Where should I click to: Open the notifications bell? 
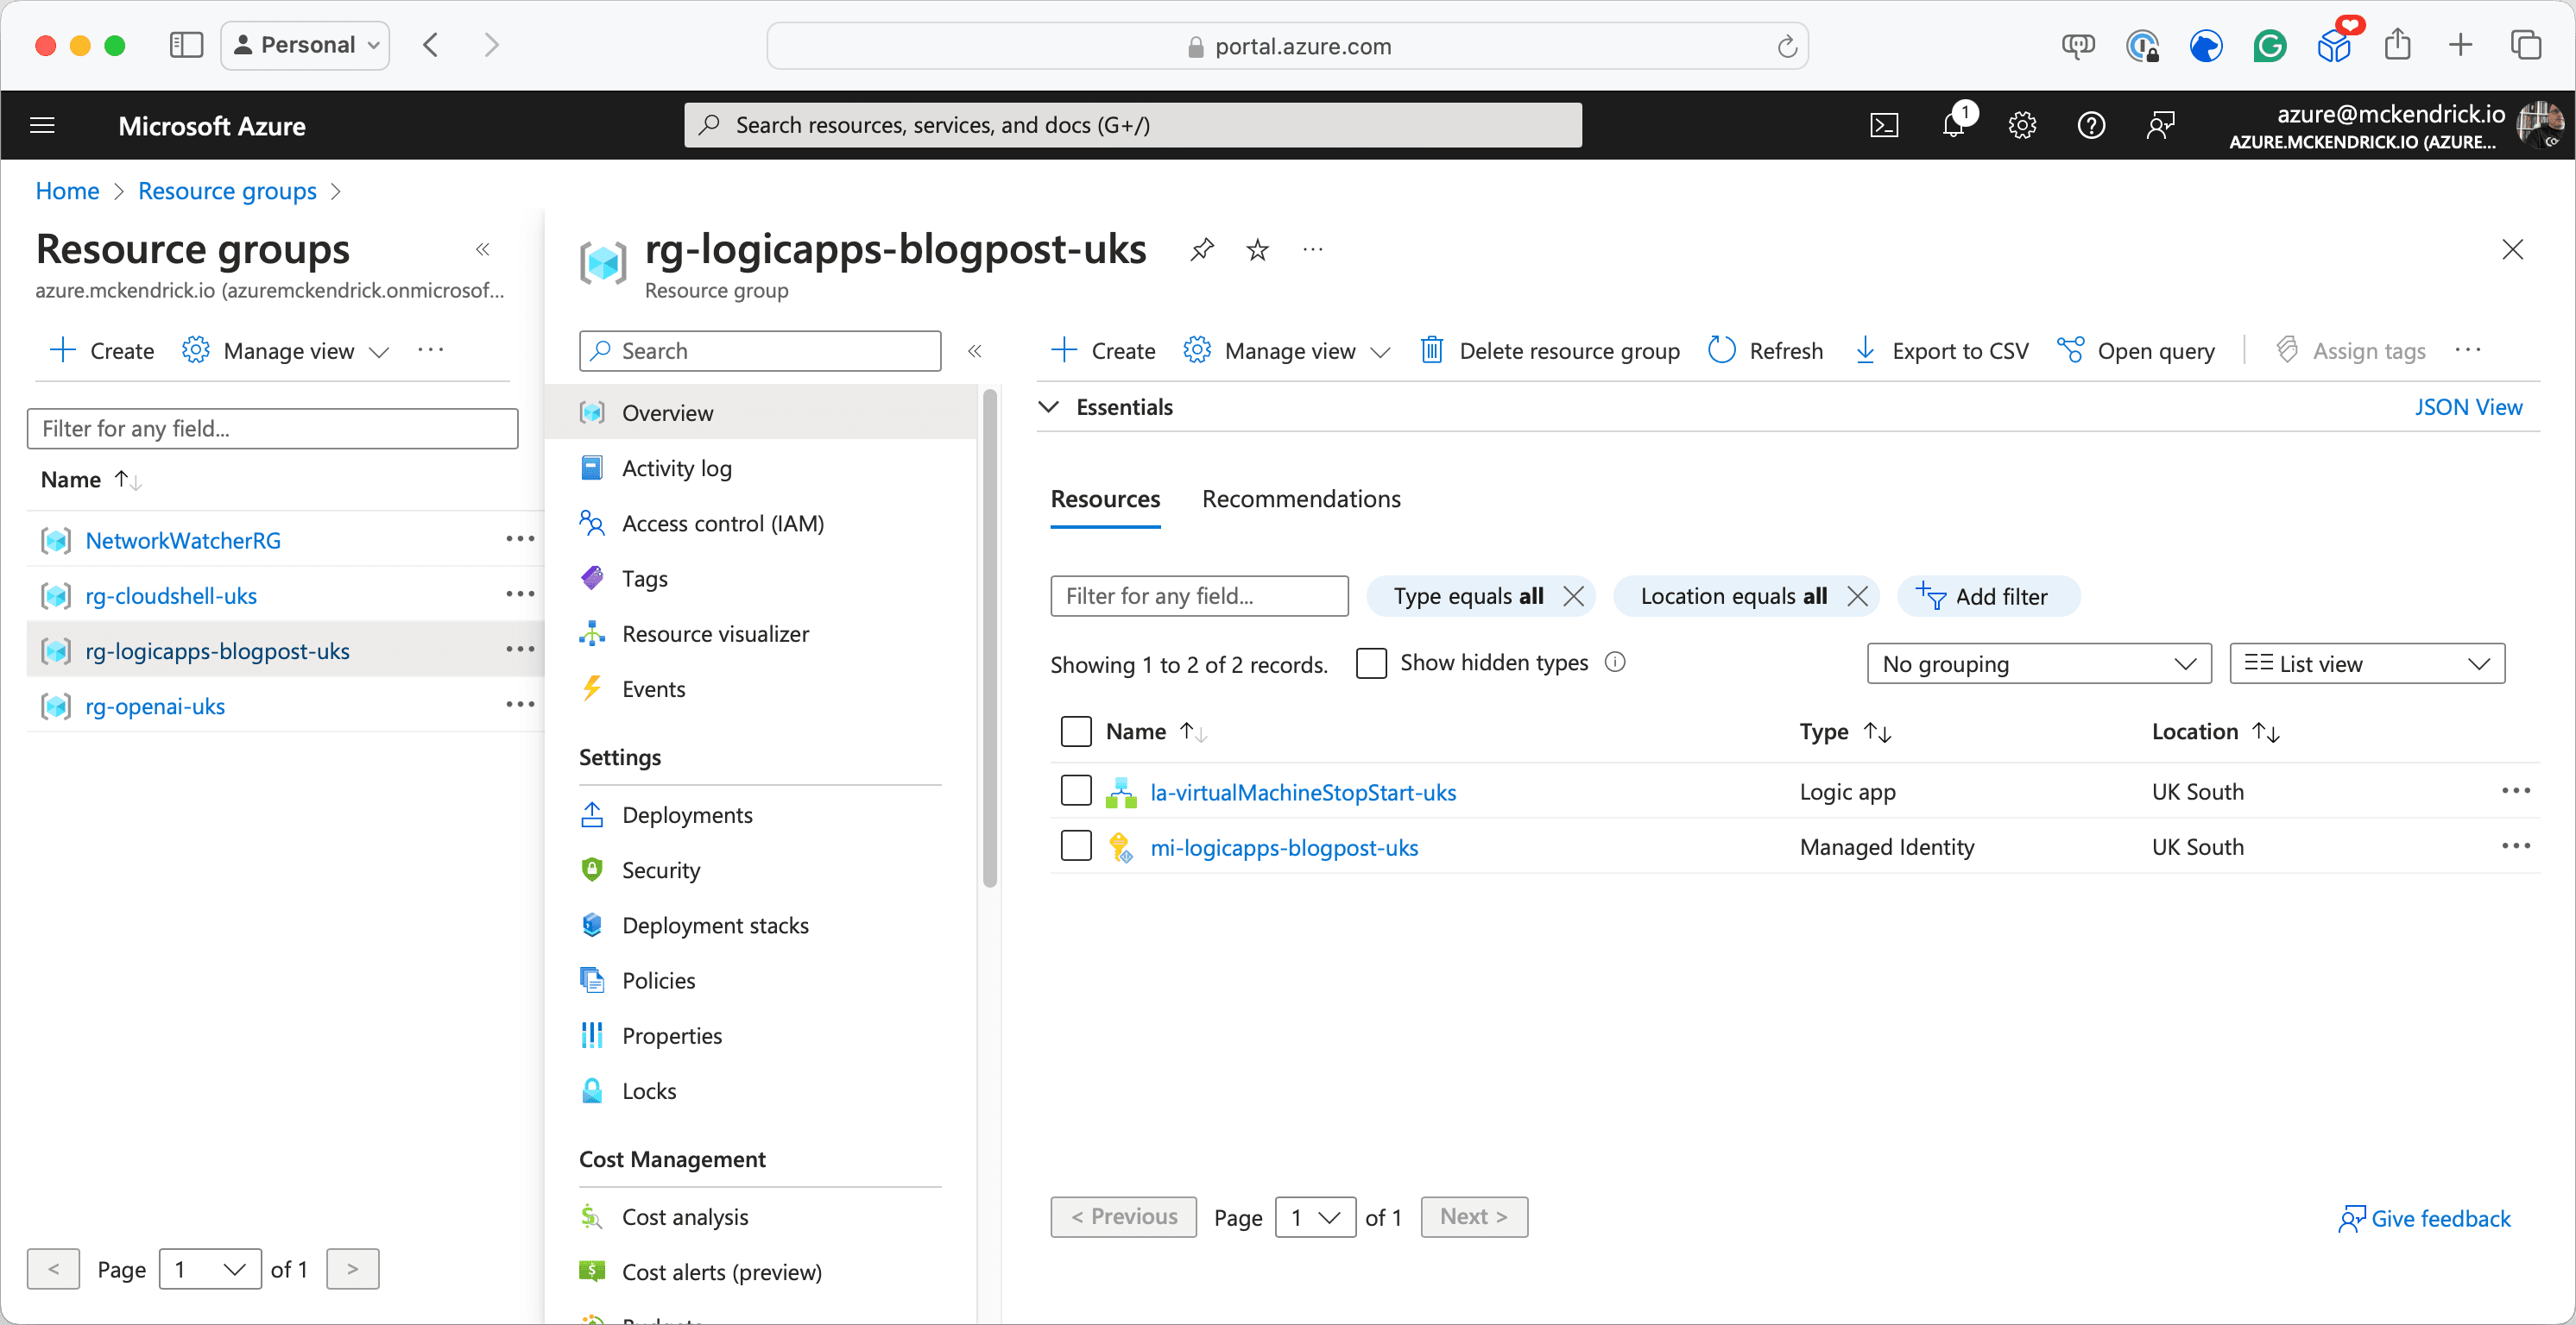pos(1953,125)
